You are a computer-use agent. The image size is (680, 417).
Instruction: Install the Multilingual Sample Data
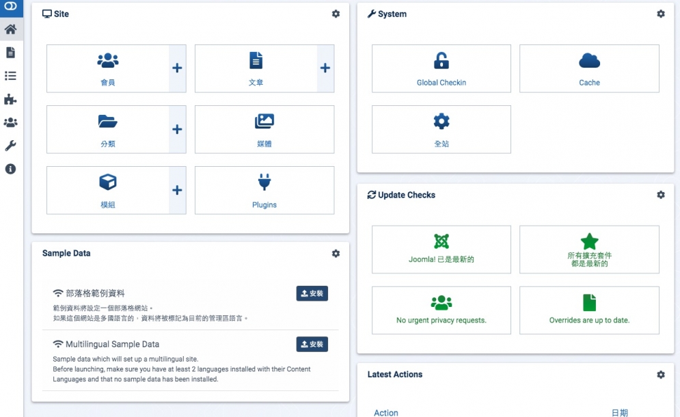[x=312, y=344]
